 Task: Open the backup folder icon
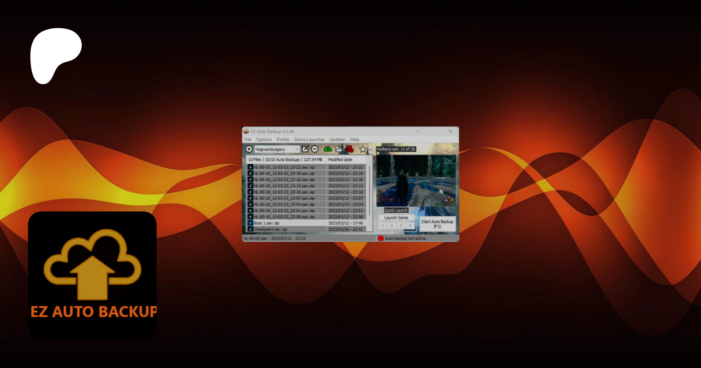pyautogui.click(x=339, y=149)
